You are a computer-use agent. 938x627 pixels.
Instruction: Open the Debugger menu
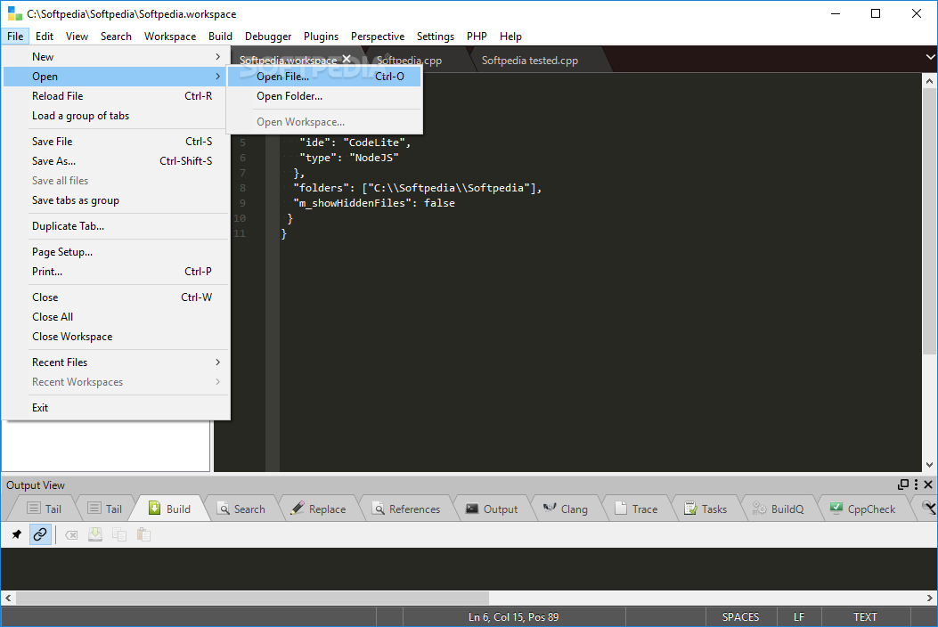268,37
